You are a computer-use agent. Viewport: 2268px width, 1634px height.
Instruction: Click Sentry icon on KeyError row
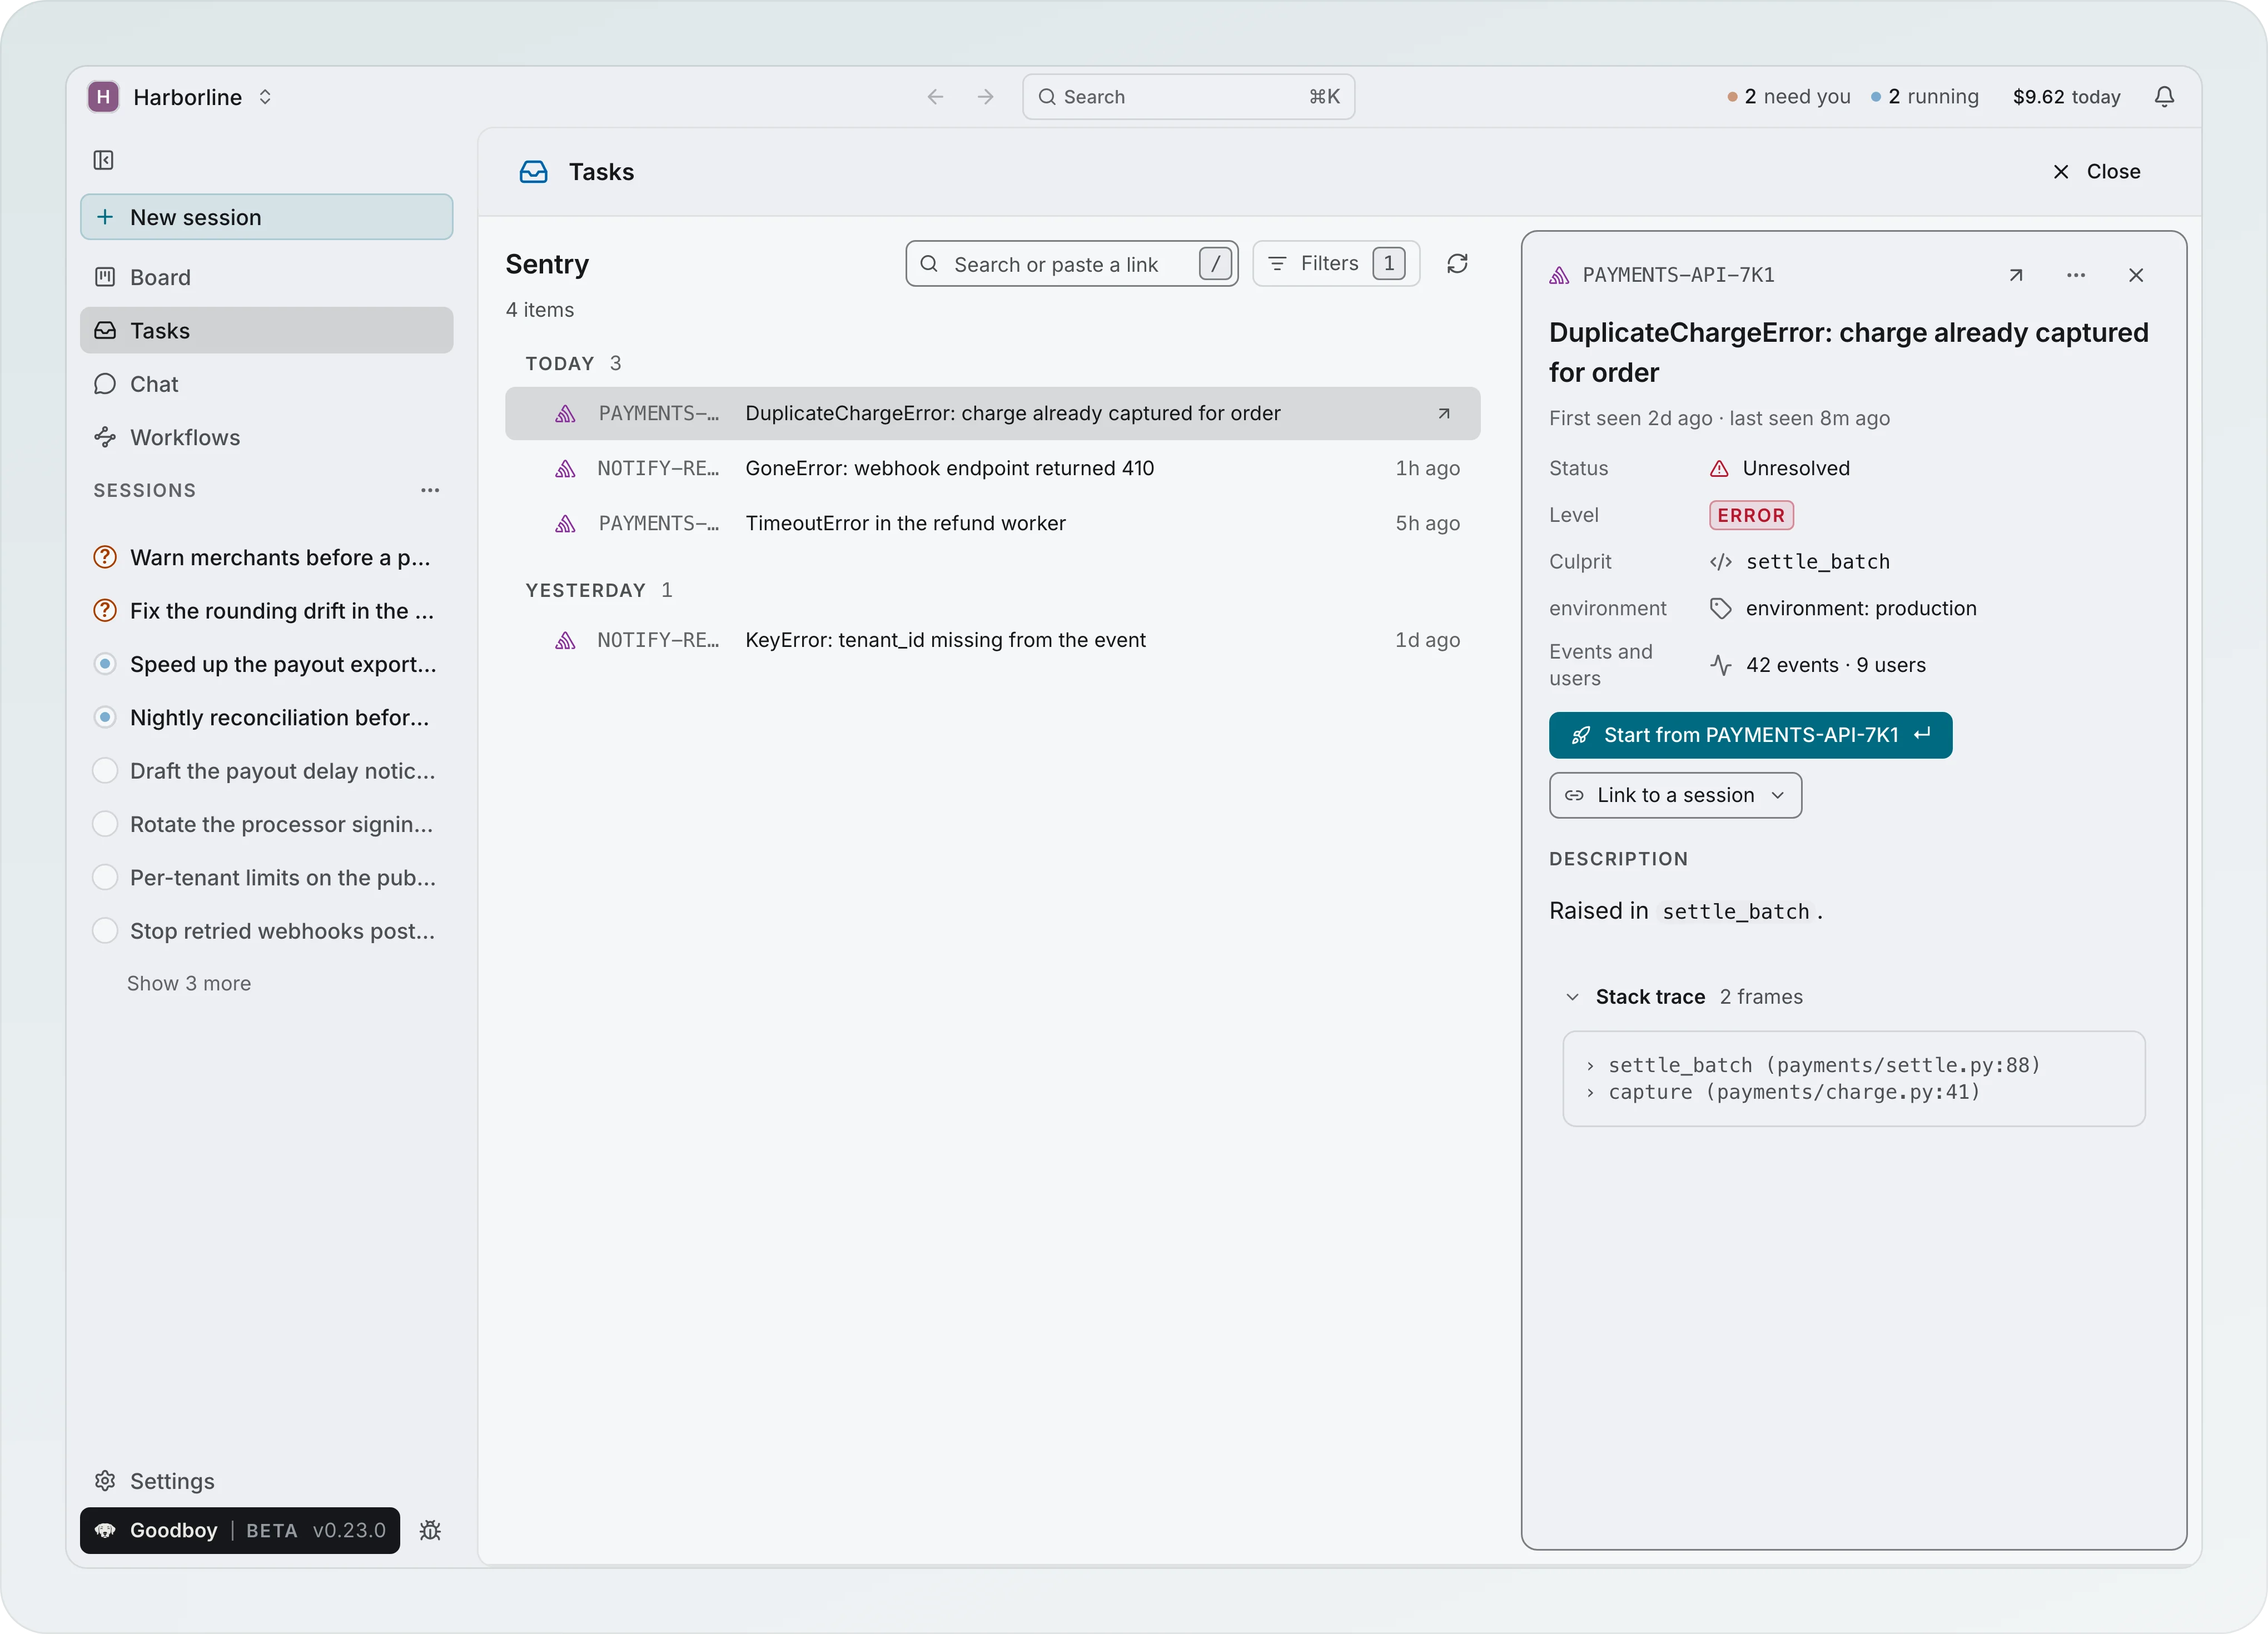(x=565, y=640)
